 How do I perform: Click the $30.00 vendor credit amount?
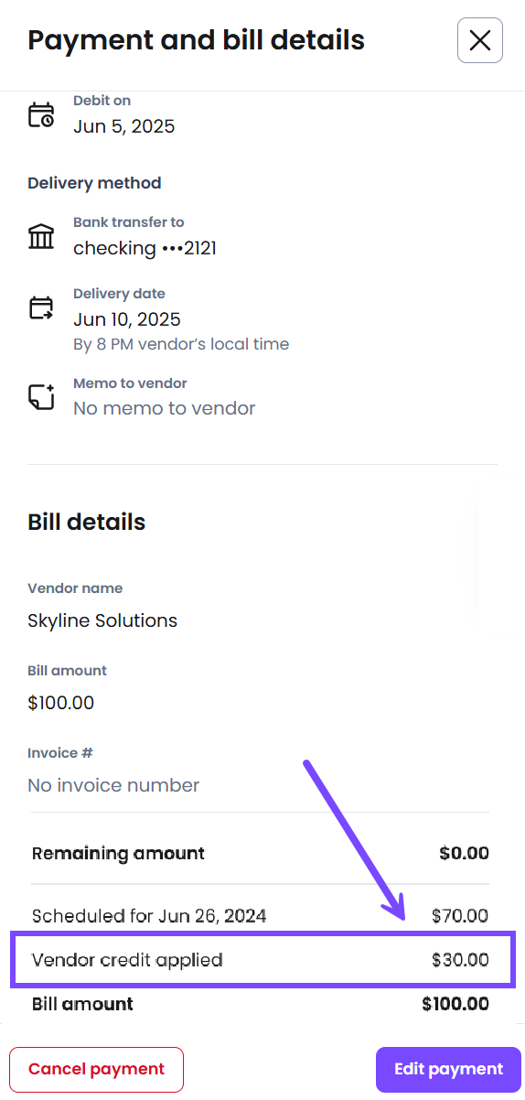[460, 960]
